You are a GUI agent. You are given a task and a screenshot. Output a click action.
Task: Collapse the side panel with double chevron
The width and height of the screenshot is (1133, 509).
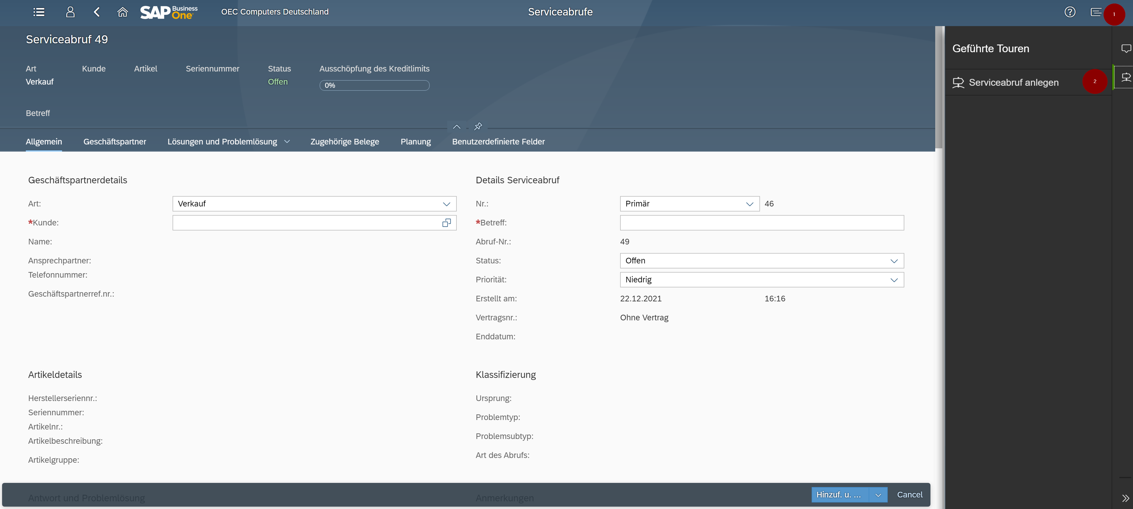[1125, 498]
